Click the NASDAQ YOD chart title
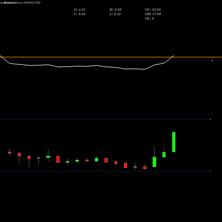This screenshot has height=222, width=222. coord(20,3)
